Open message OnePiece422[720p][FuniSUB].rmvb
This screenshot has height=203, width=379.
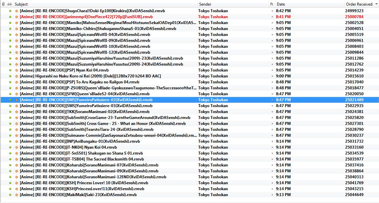pyautogui.click(x=86, y=17)
